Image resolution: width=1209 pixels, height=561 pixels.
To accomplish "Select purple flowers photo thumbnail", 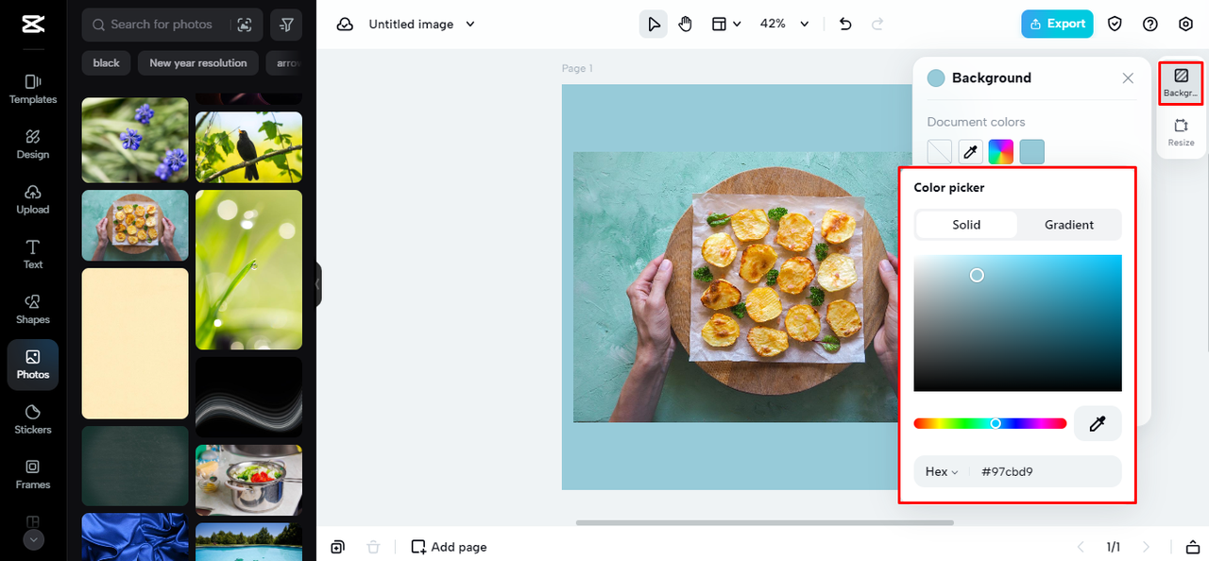I will click(x=135, y=141).
